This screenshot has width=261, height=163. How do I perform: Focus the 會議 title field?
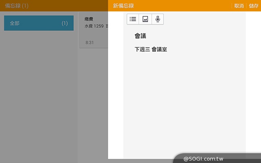[x=140, y=36]
